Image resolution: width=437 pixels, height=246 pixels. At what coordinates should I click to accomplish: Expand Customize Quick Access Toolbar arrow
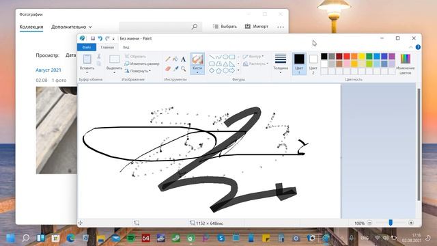click(113, 39)
